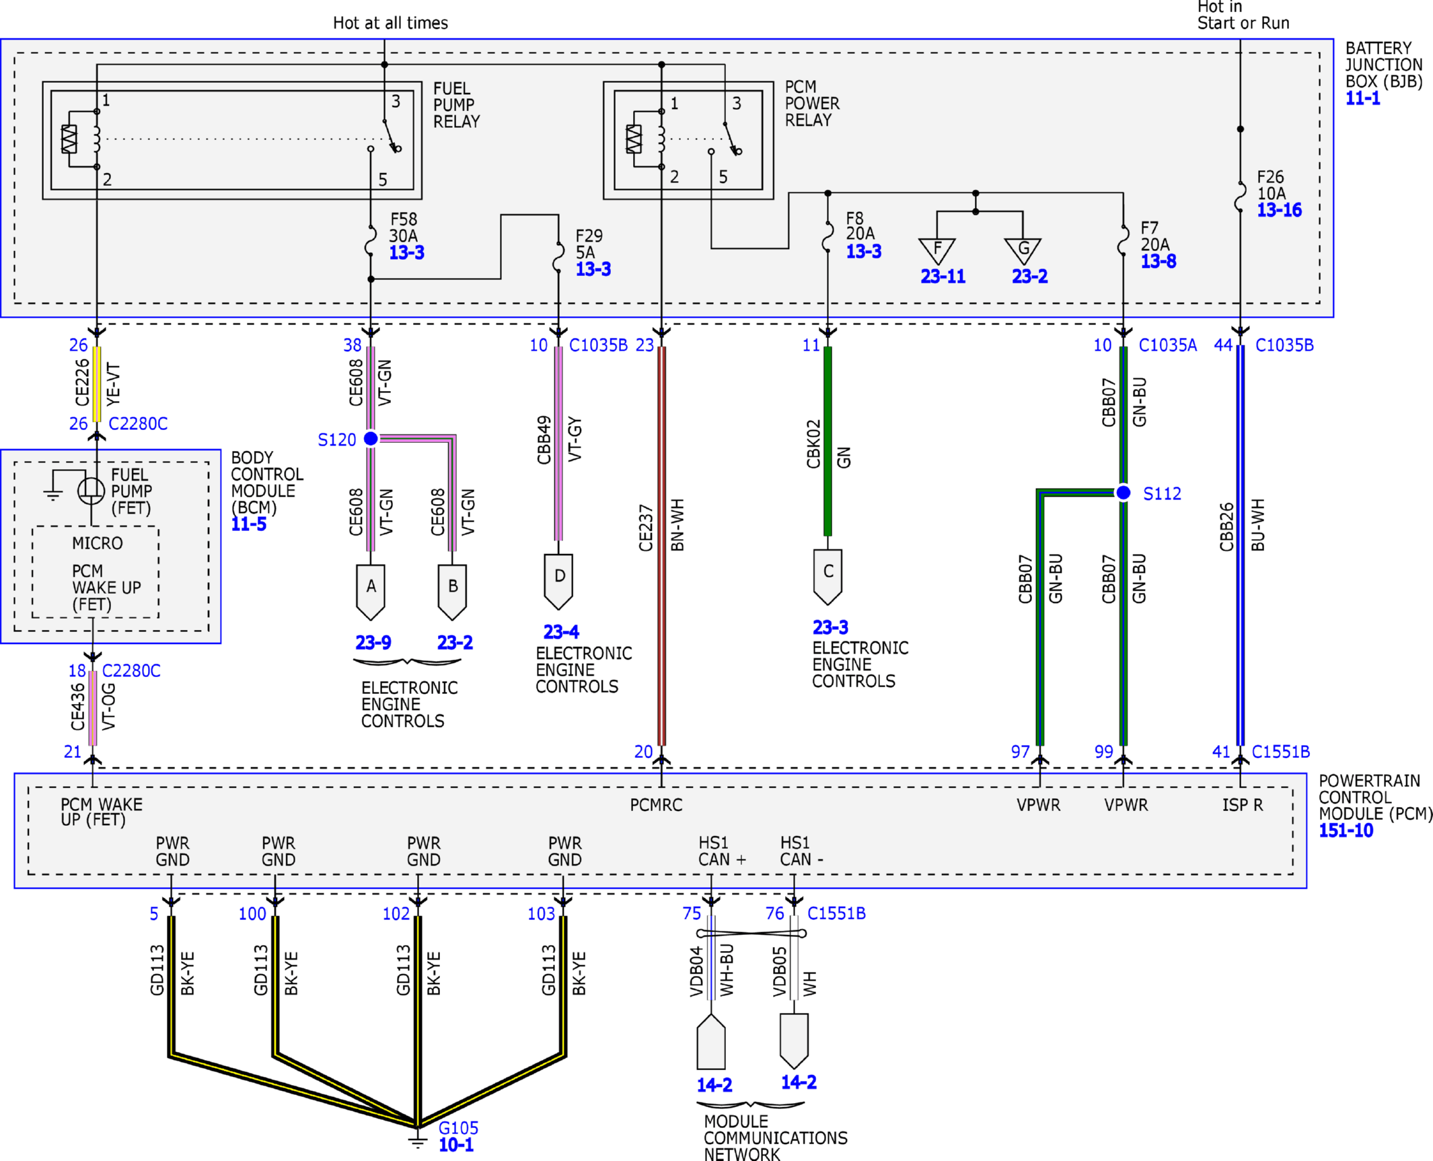Click the Module Communications Network label
The height and width of the screenshot is (1161, 1433).
(775, 1137)
